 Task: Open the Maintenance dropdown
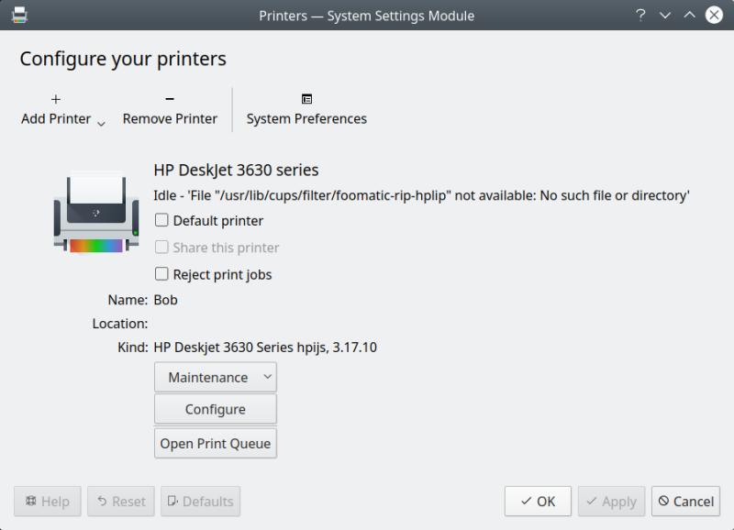(215, 377)
